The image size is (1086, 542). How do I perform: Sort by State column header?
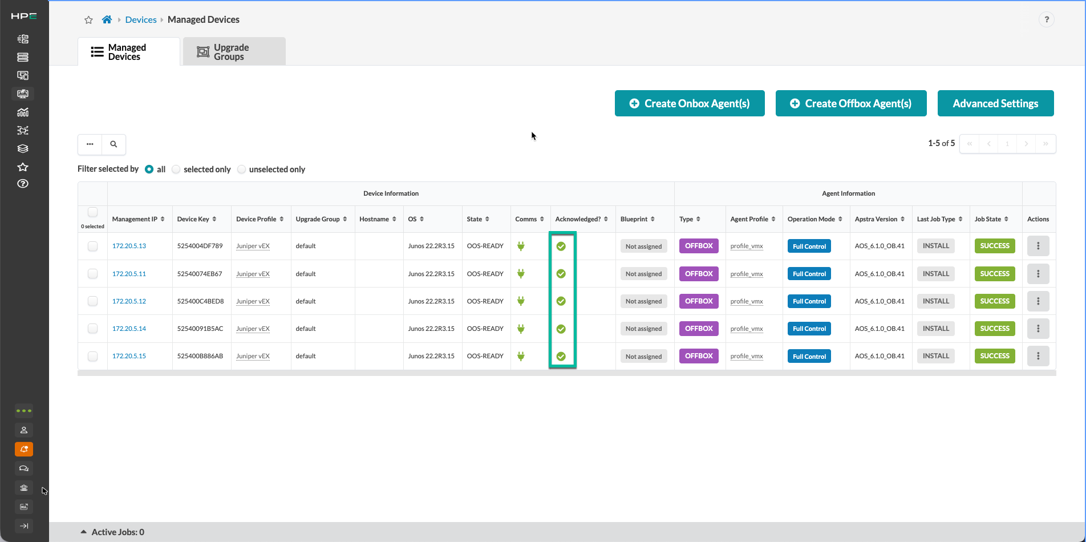point(478,219)
